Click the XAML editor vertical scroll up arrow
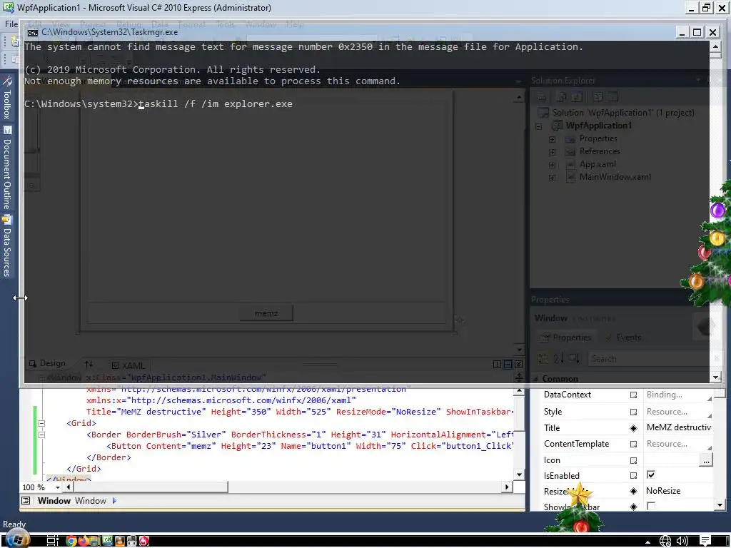Screen dimensions: 731x548 click(x=520, y=392)
